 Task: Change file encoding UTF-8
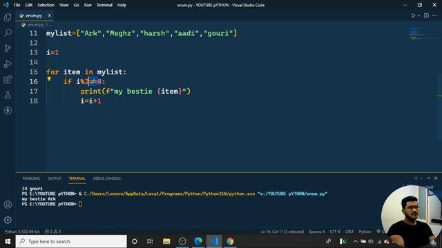pyautogui.click(x=335, y=231)
